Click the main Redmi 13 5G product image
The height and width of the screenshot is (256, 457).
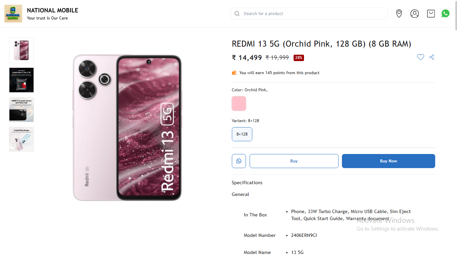(x=127, y=127)
